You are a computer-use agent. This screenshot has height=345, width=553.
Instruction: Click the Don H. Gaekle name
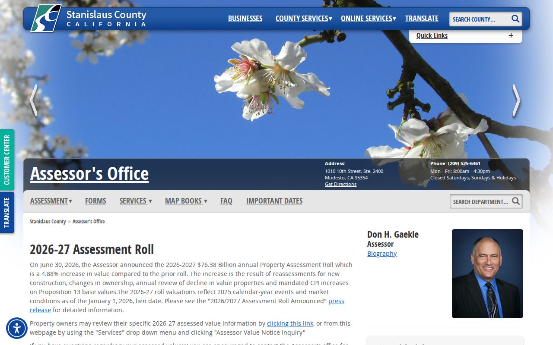[393, 235]
